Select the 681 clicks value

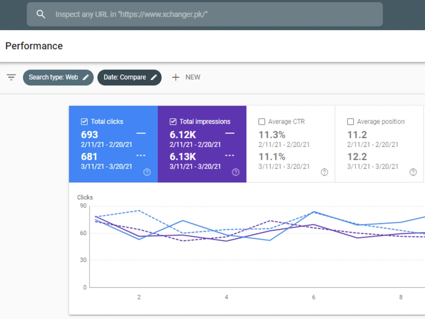(89, 157)
